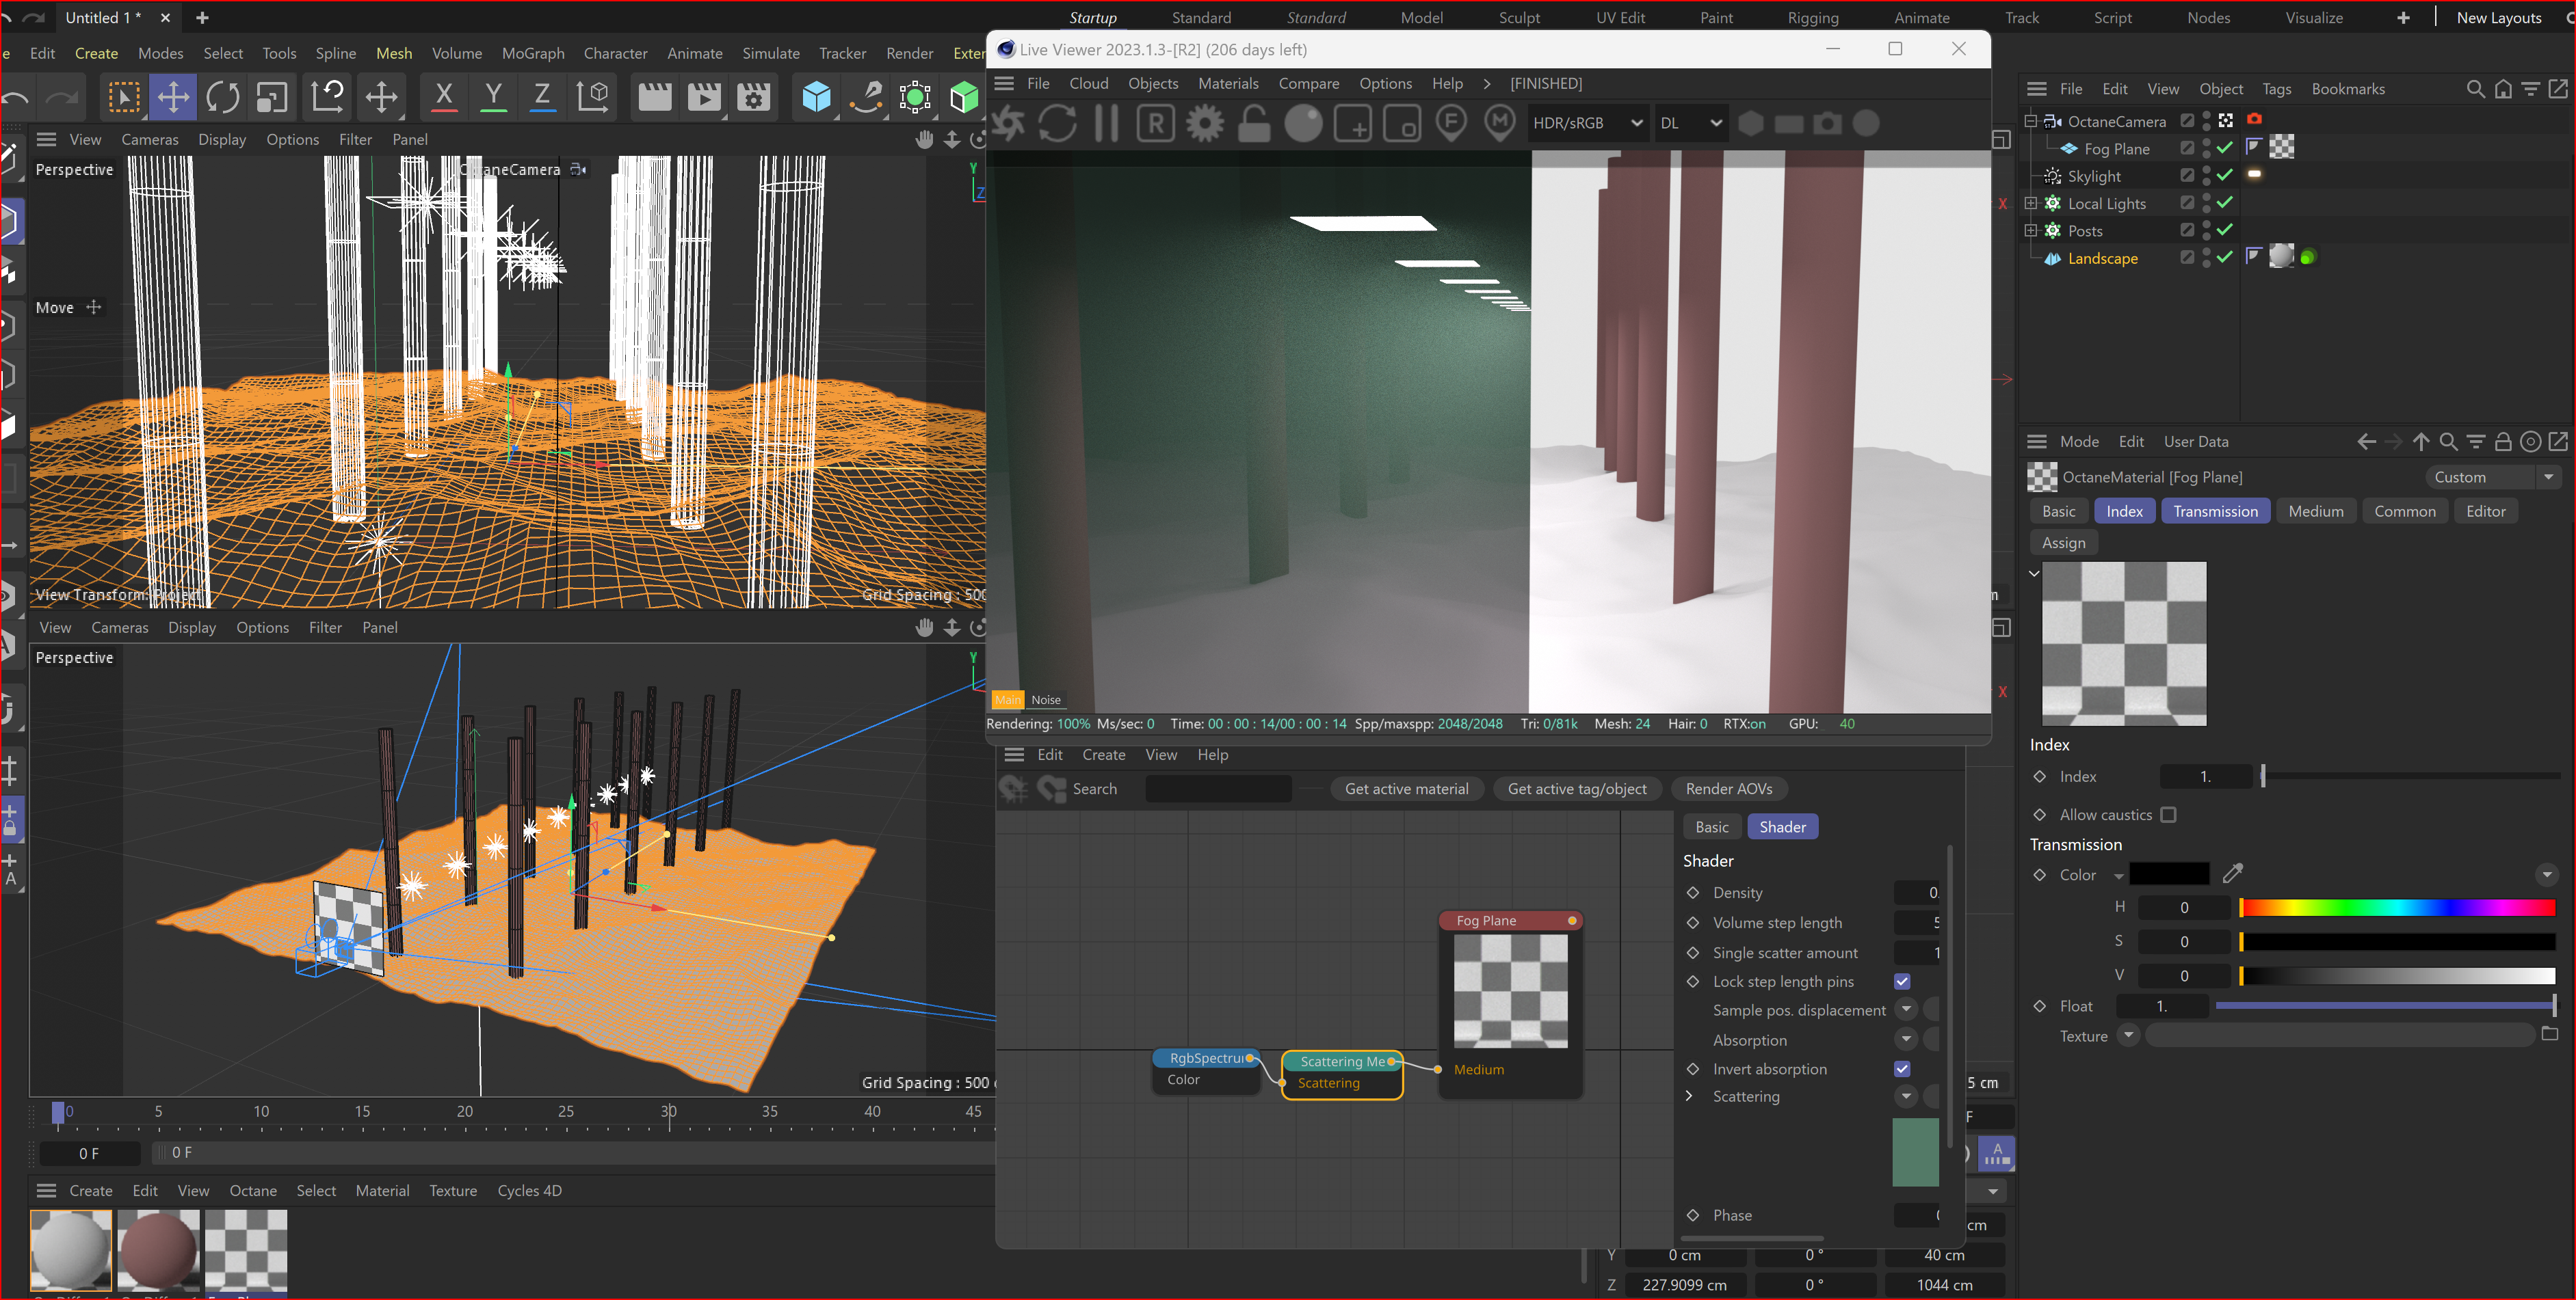Screen dimensions: 2576x1300
Task: Uncheck Lock step length pins
Action: (1902, 981)
